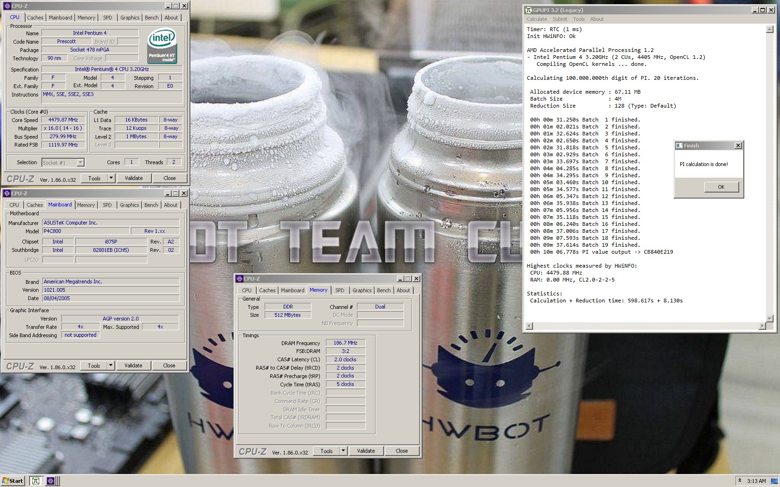The height and width of the screenshot is (487, 780).
Task: Click Validate in the Mainboard window
Action: pos(133,365)
